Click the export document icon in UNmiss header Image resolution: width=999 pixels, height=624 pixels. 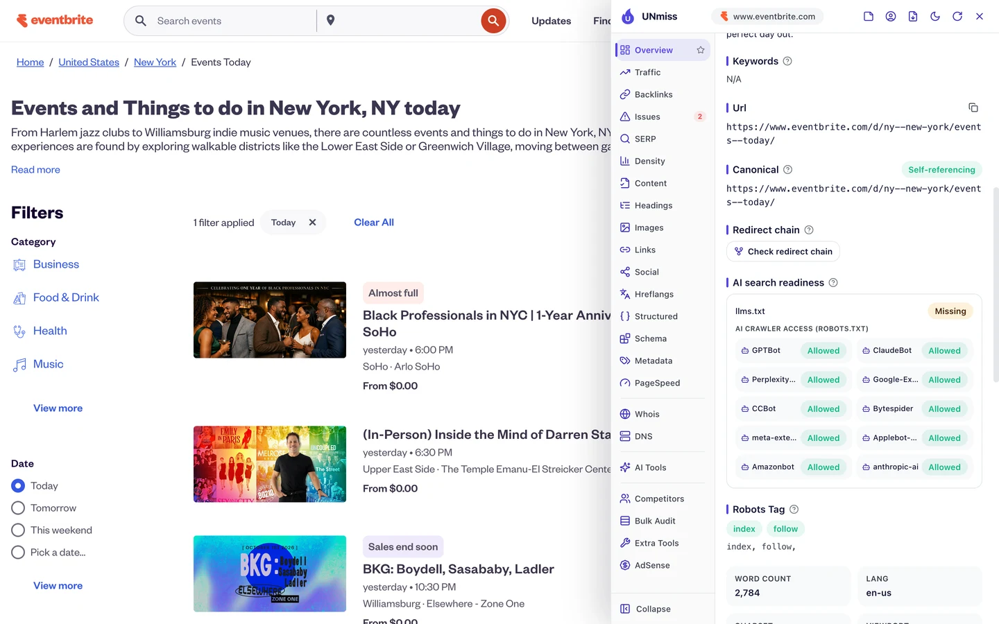click(x=913, y=16)
